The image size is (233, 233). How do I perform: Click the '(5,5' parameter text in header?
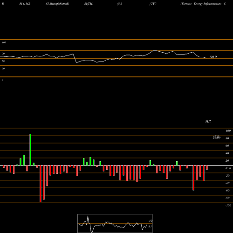(120, 4)
